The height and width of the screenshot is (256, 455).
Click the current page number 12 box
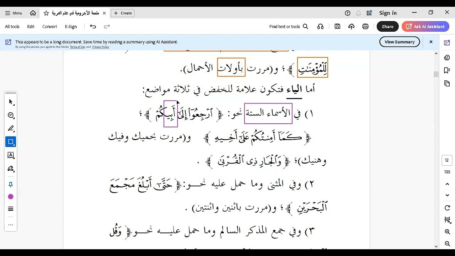[x=447, y=160]
